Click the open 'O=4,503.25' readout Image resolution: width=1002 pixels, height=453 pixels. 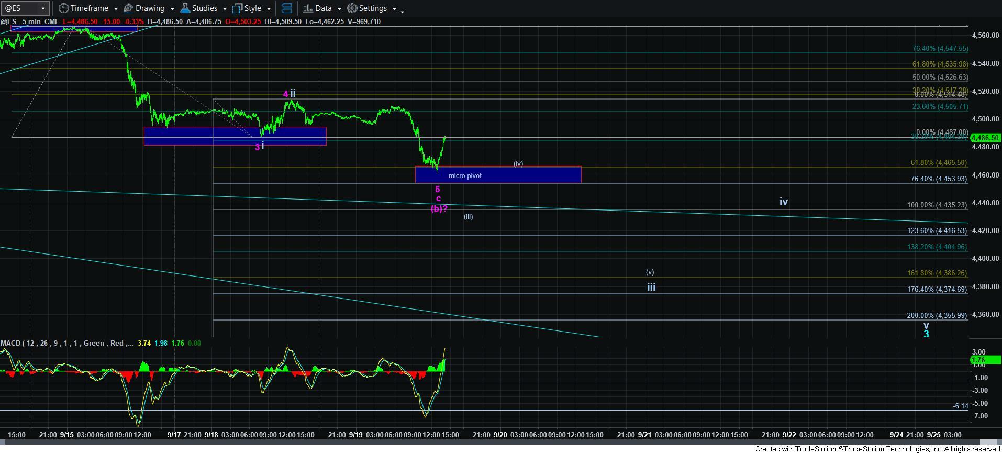pos(242,21)
